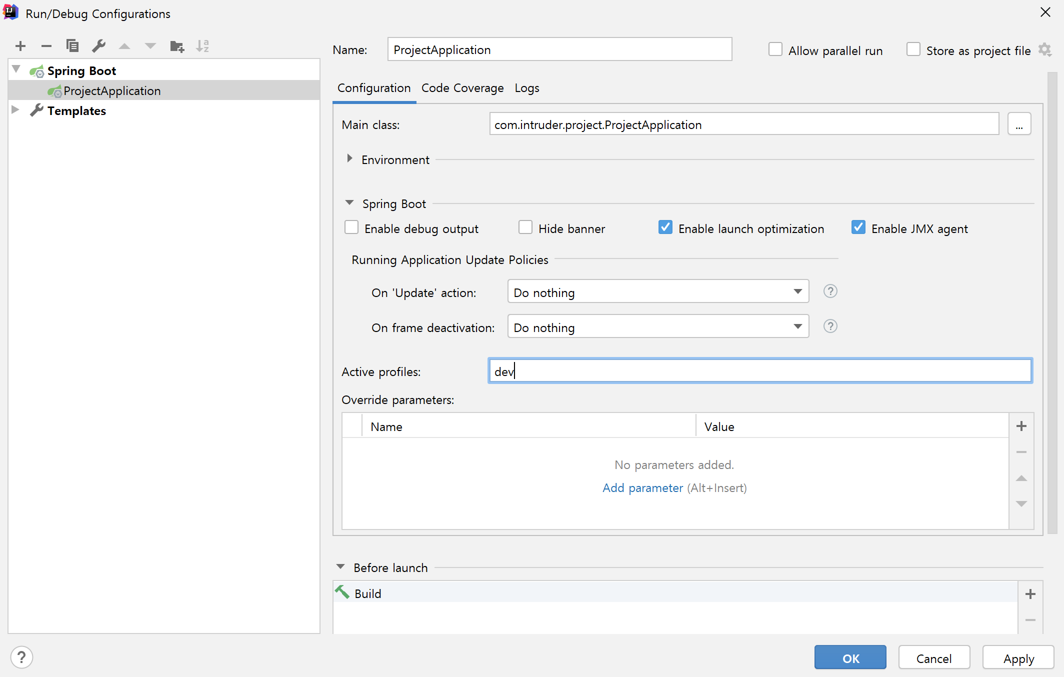This screenshot has width=1064, height=677.
Task: Open On 'Update' action dropdown
Action: coord(658,292)
